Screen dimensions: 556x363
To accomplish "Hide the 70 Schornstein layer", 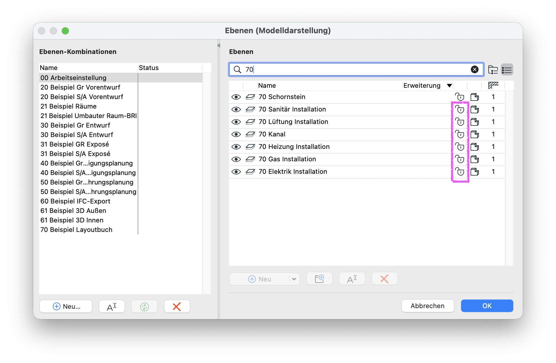I will (236, 97).
